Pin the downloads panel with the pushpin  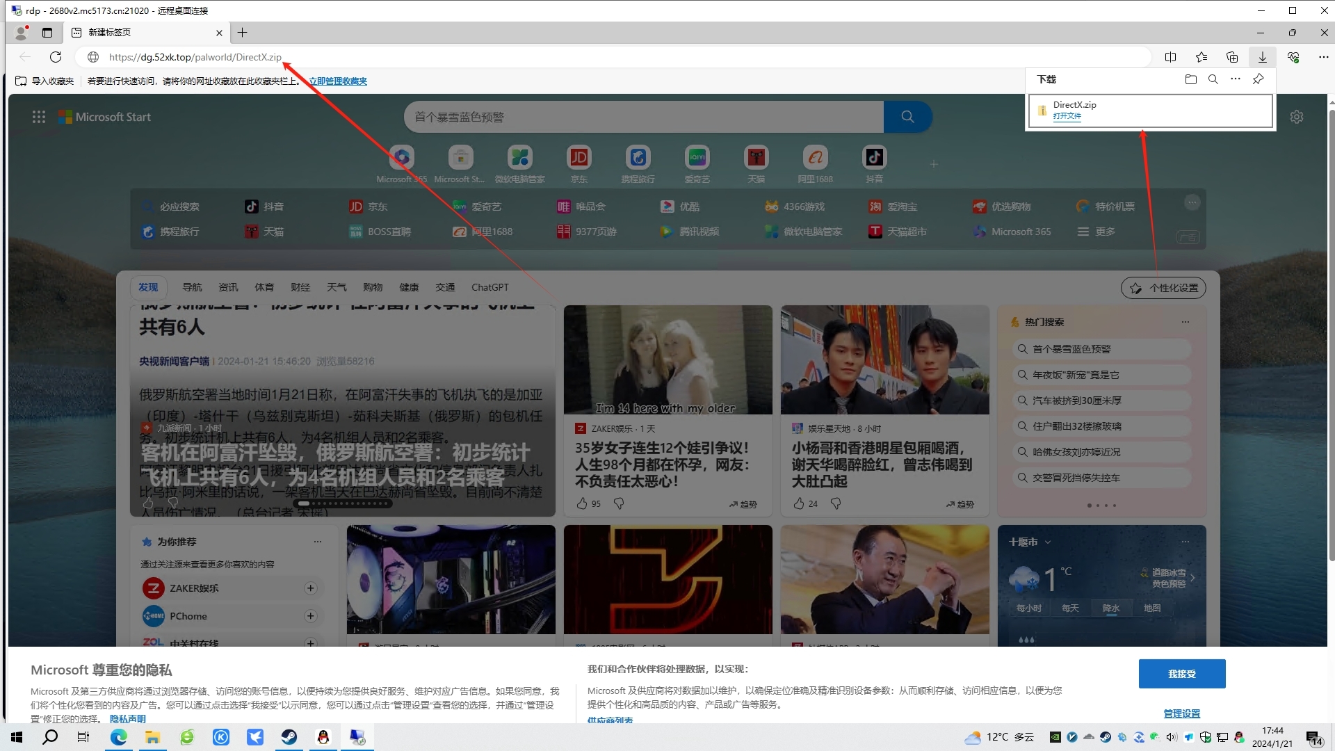click(x=1258, y=79)
